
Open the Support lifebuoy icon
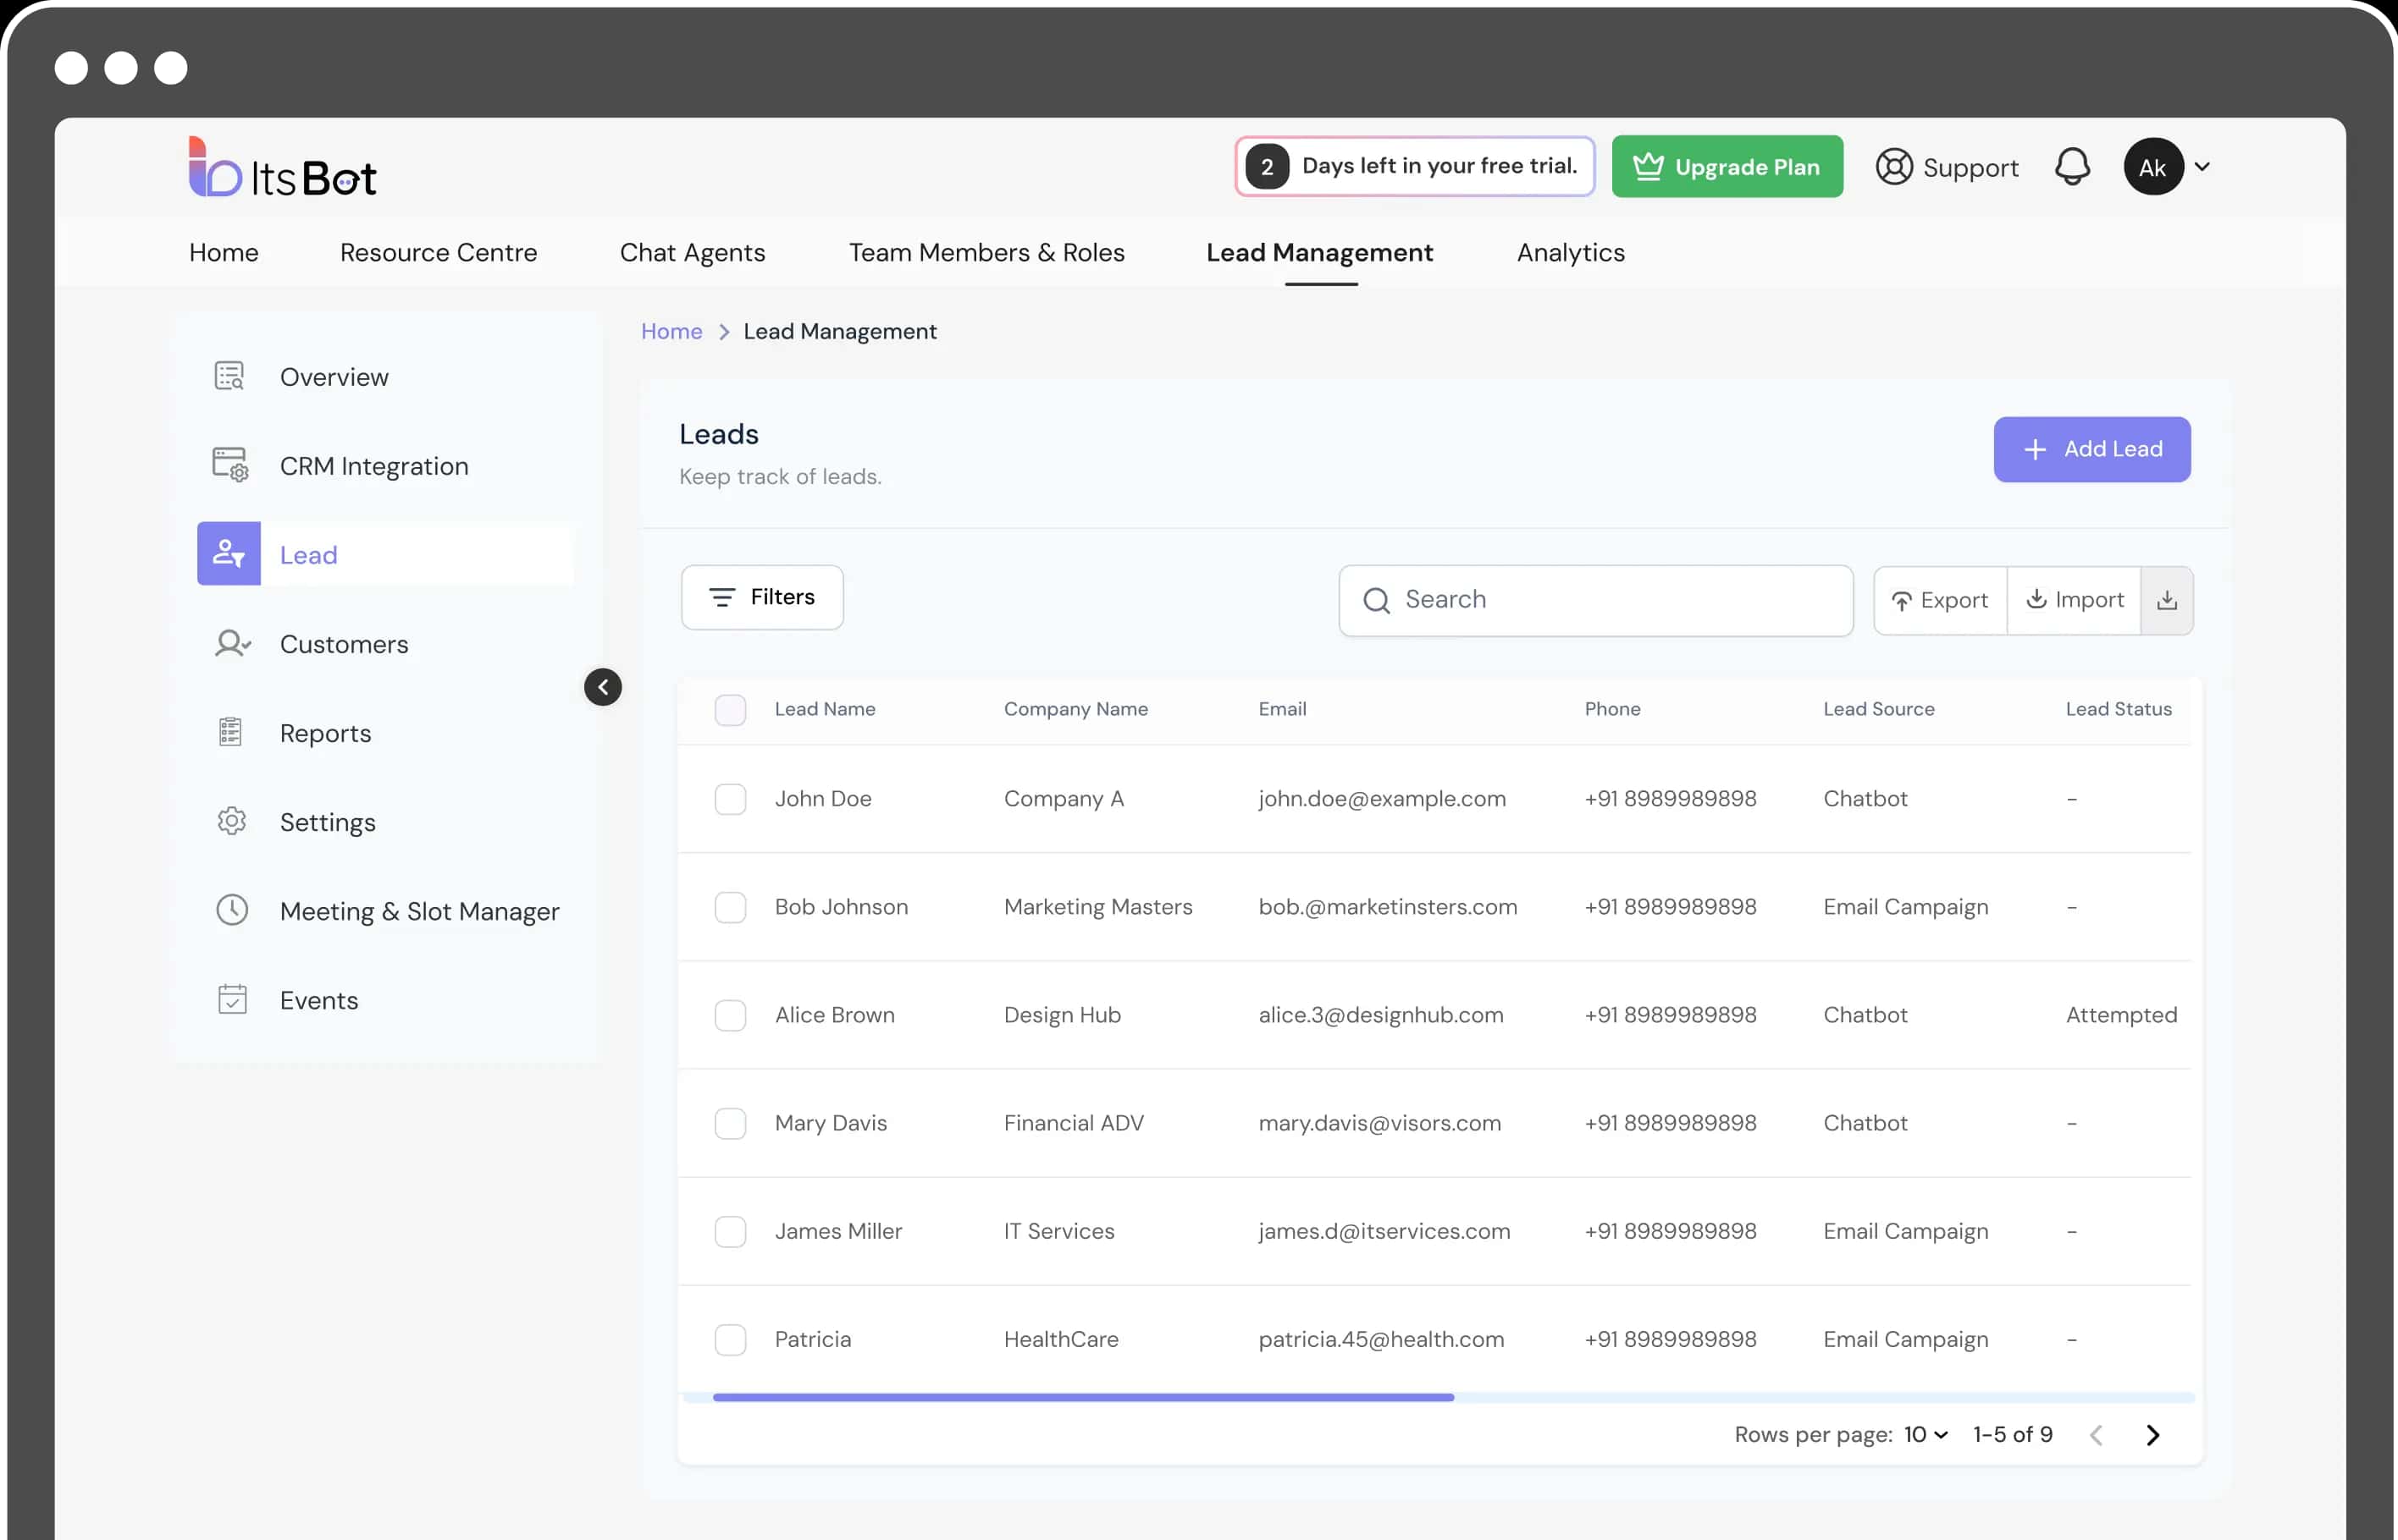1894,167
